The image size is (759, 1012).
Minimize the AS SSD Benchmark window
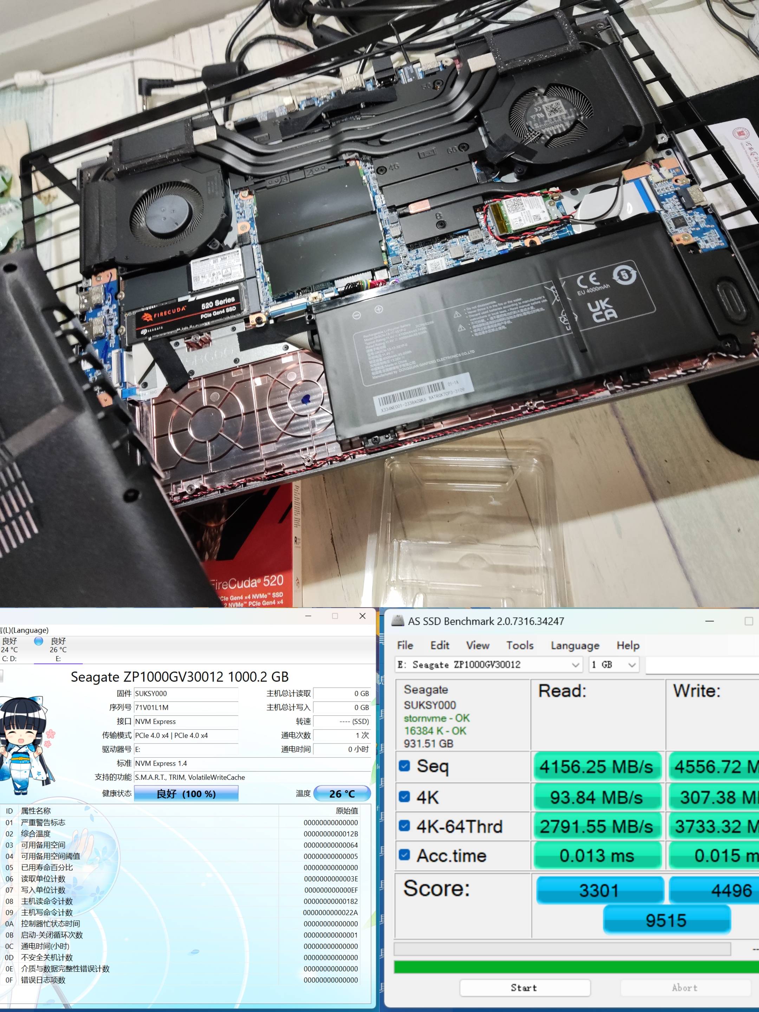click(x=709, y=621)
